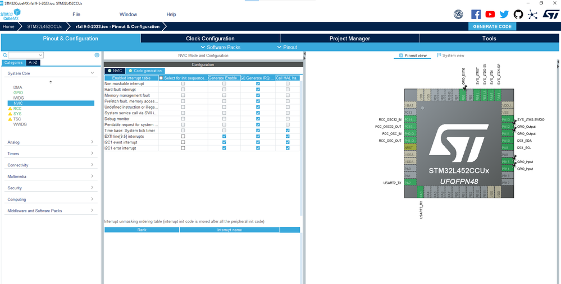The image size is (561, 284).
Task: Select WWDG in System Core list
Action: (20, 124)
